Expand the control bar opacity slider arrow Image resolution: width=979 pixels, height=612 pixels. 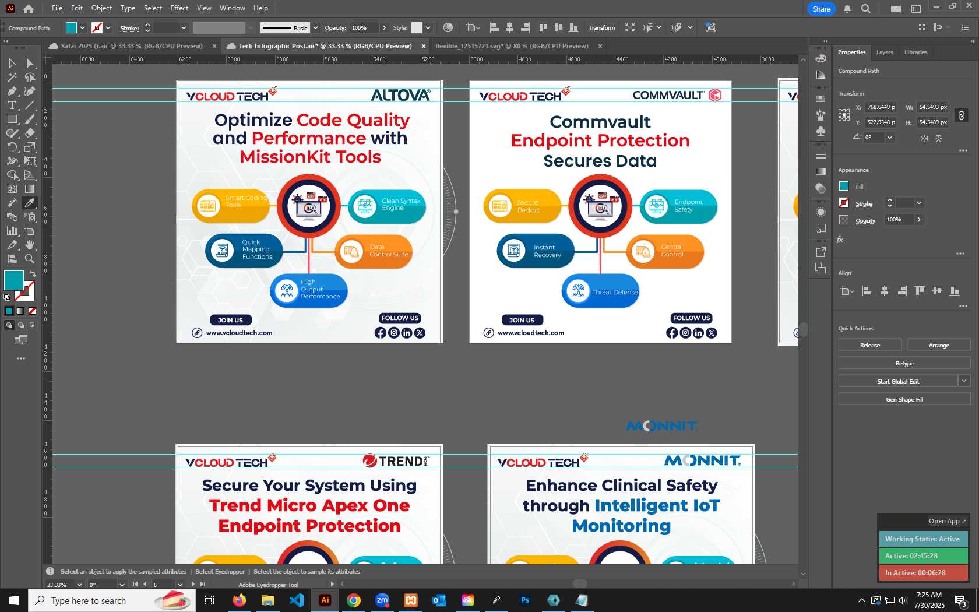(384, 27)
